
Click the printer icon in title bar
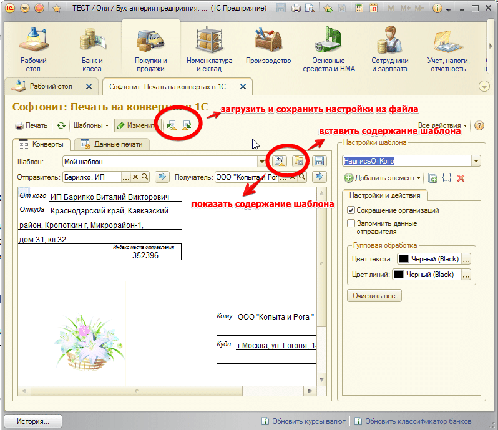(296, 8)
